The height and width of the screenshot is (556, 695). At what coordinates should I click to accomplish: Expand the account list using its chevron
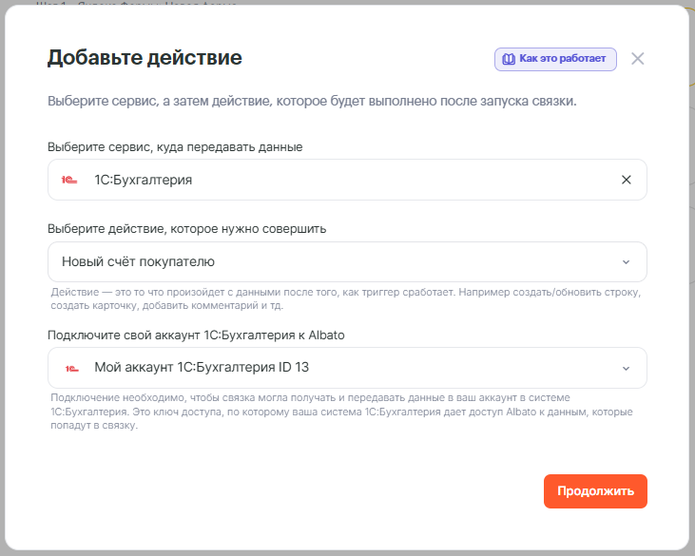(626, 368)
